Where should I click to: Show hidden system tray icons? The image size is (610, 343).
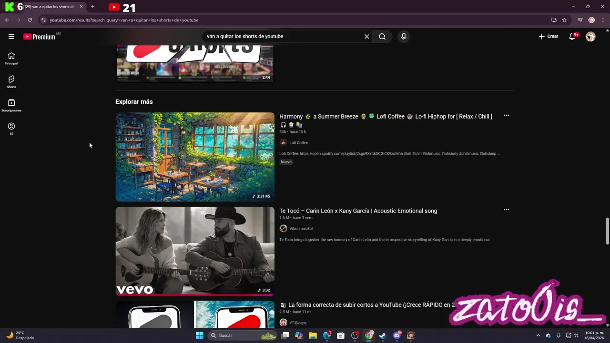pyautogui.click(x=538, y=335)
